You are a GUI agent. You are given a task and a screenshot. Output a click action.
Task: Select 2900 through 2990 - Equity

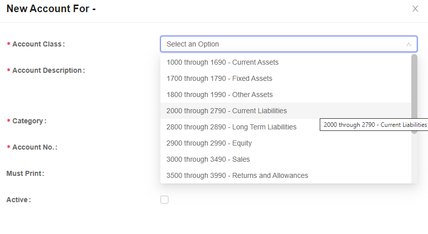(x=286, y=143)
